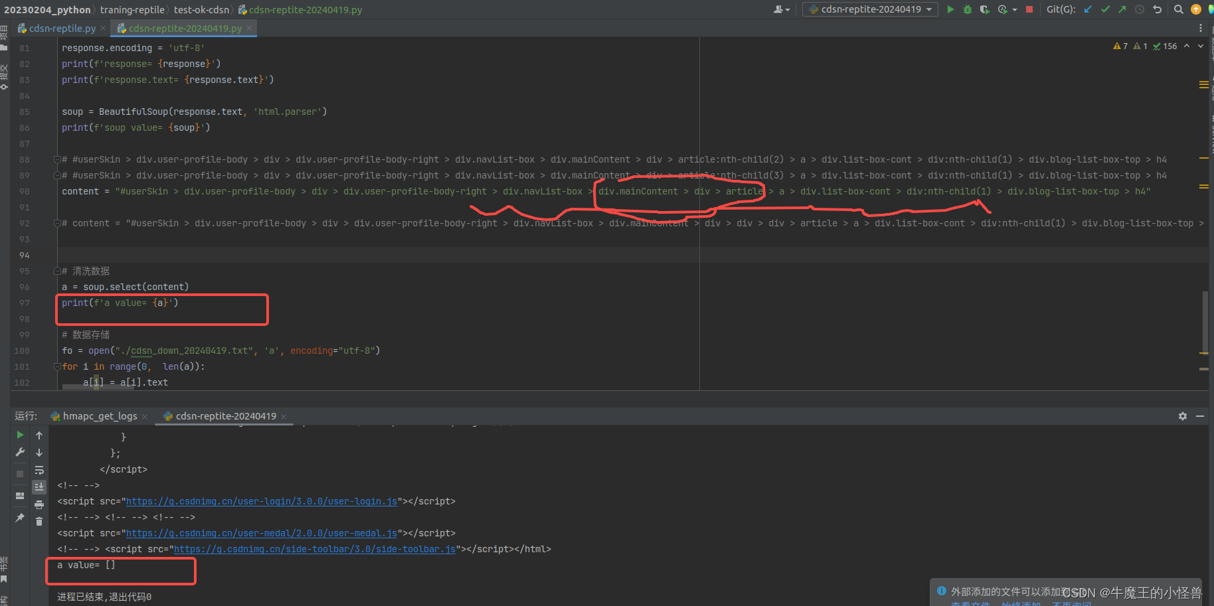Toggle the fold marker on line 95
This screenshot has height=606, width=1214.
[x=57, y=271]
